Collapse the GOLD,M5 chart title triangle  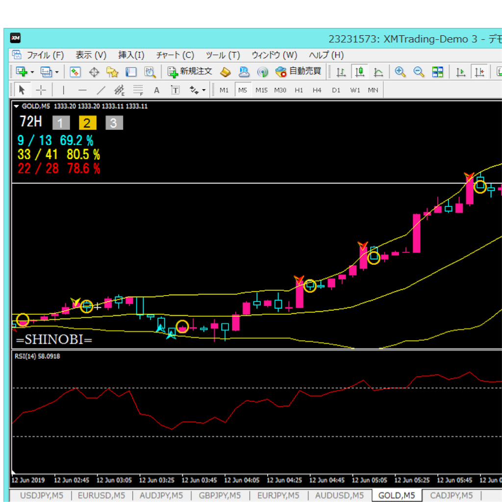coord(16,106)
